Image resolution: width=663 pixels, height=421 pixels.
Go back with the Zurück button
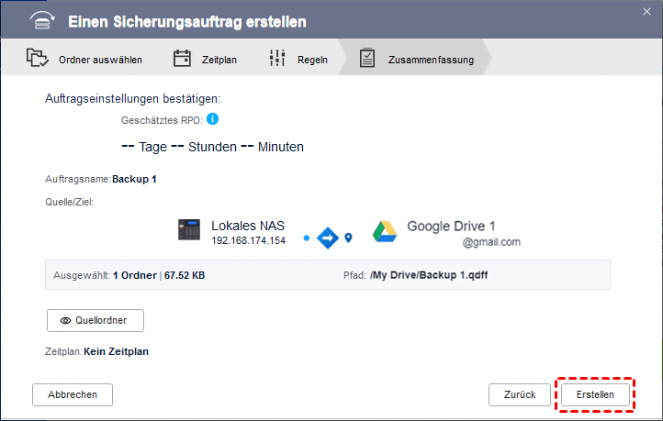(520, 394)
